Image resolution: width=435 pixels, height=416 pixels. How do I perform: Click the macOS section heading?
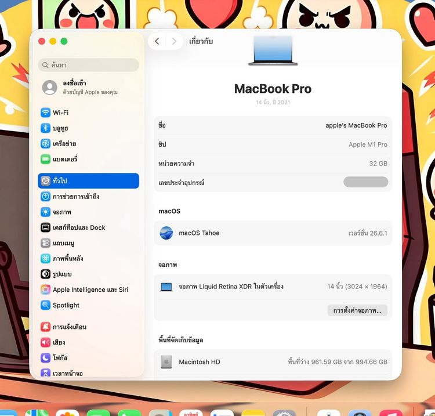tap(169, 211)
